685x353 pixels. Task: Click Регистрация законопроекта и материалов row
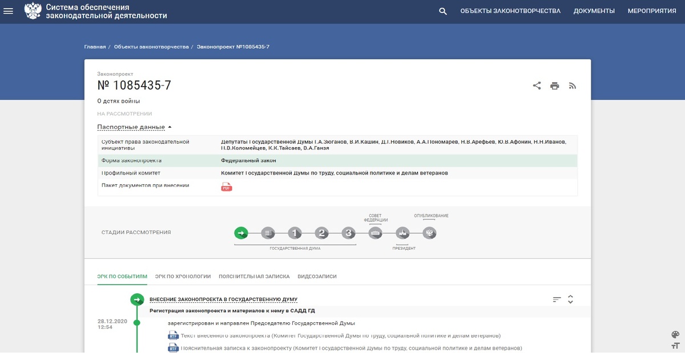point(232,311)
